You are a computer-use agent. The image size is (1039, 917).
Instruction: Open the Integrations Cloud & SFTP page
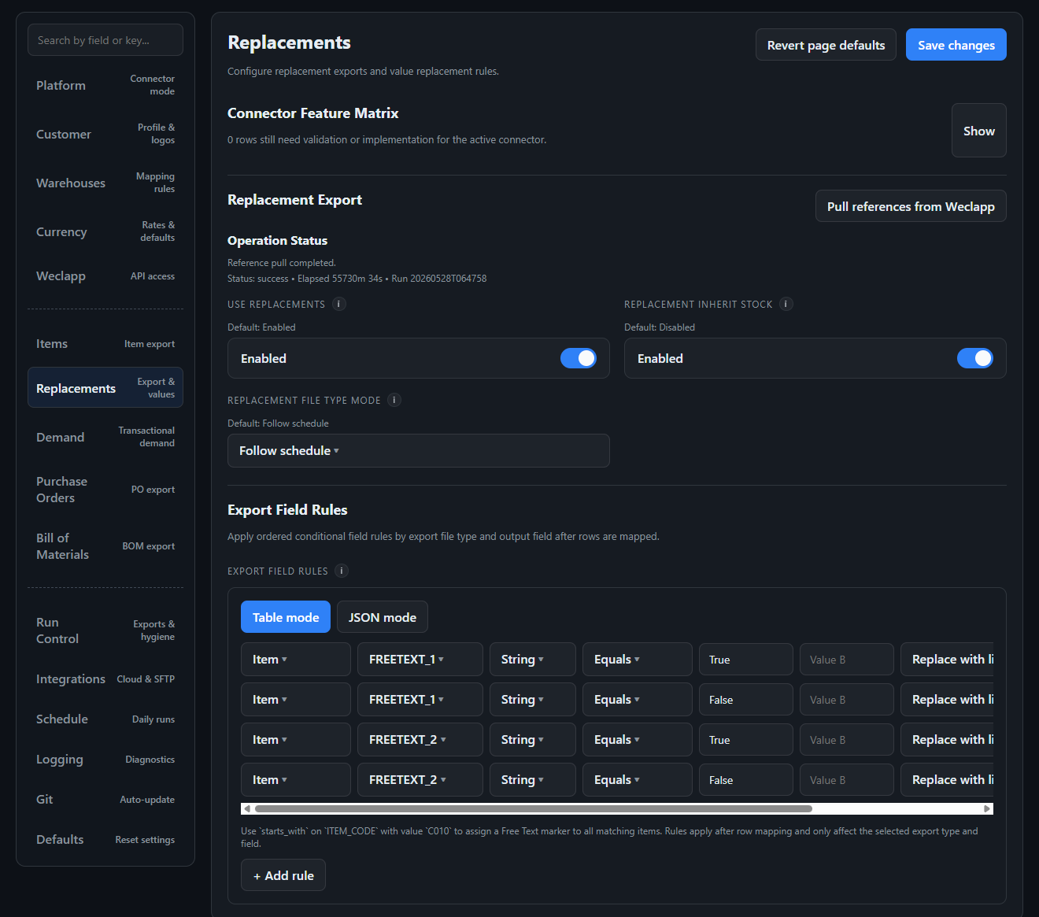[105, 679]
